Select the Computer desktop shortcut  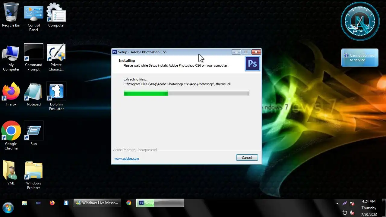[56, 15]
